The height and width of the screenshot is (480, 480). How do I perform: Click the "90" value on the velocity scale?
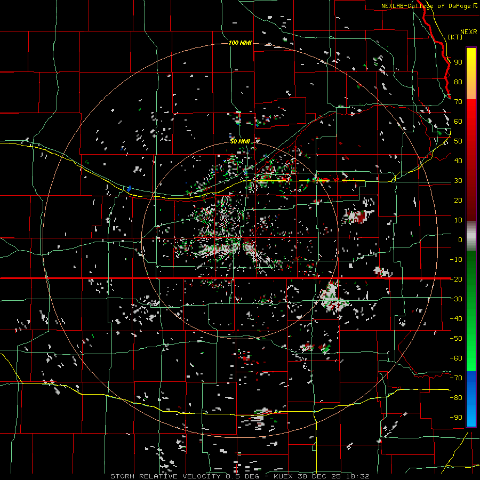(458, 62)
